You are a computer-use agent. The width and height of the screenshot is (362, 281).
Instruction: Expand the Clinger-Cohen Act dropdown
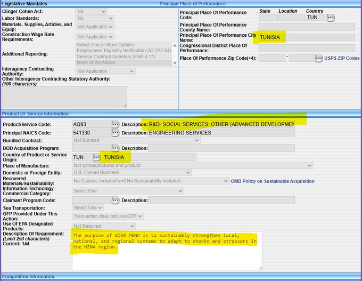tap(91, 11)
